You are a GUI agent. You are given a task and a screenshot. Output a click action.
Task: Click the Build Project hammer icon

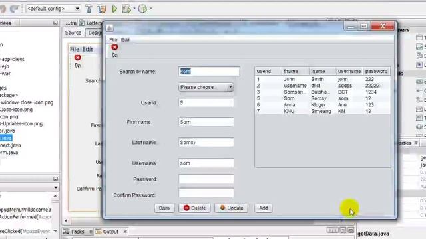(89, 9)
